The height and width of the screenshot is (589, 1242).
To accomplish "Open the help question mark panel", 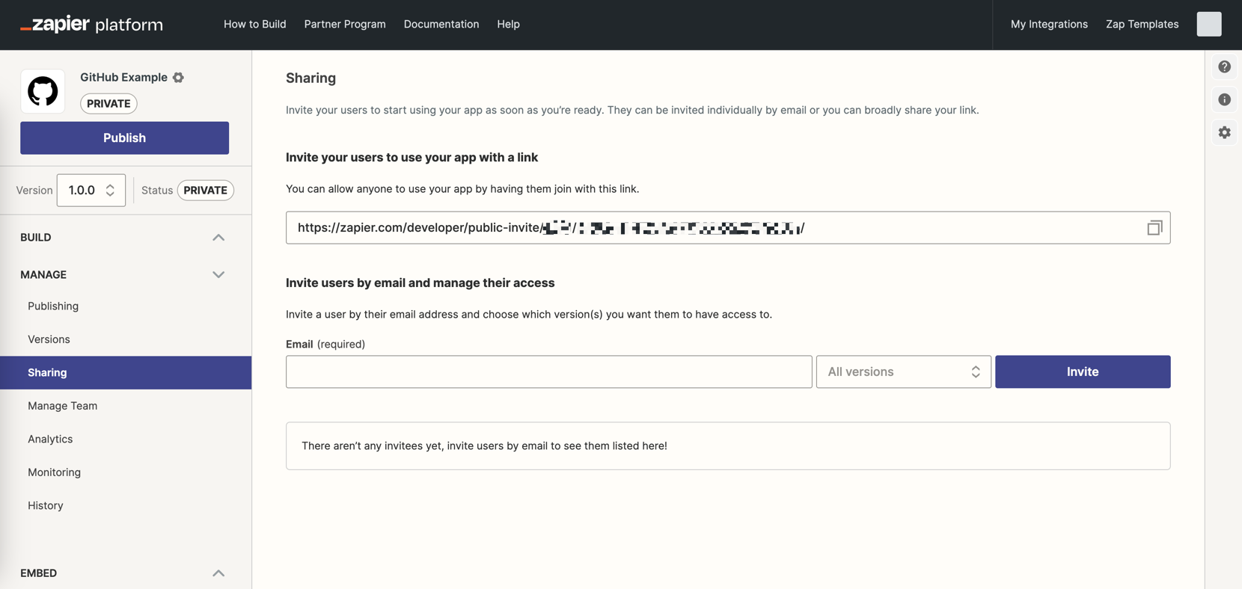I will [1224, 67].
